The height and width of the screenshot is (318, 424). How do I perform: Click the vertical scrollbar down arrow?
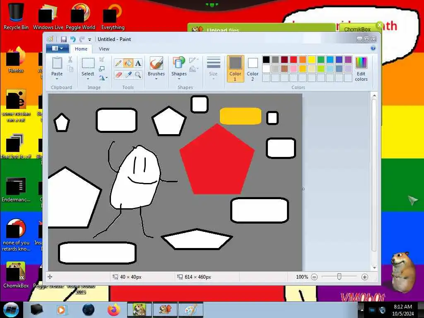374,268
